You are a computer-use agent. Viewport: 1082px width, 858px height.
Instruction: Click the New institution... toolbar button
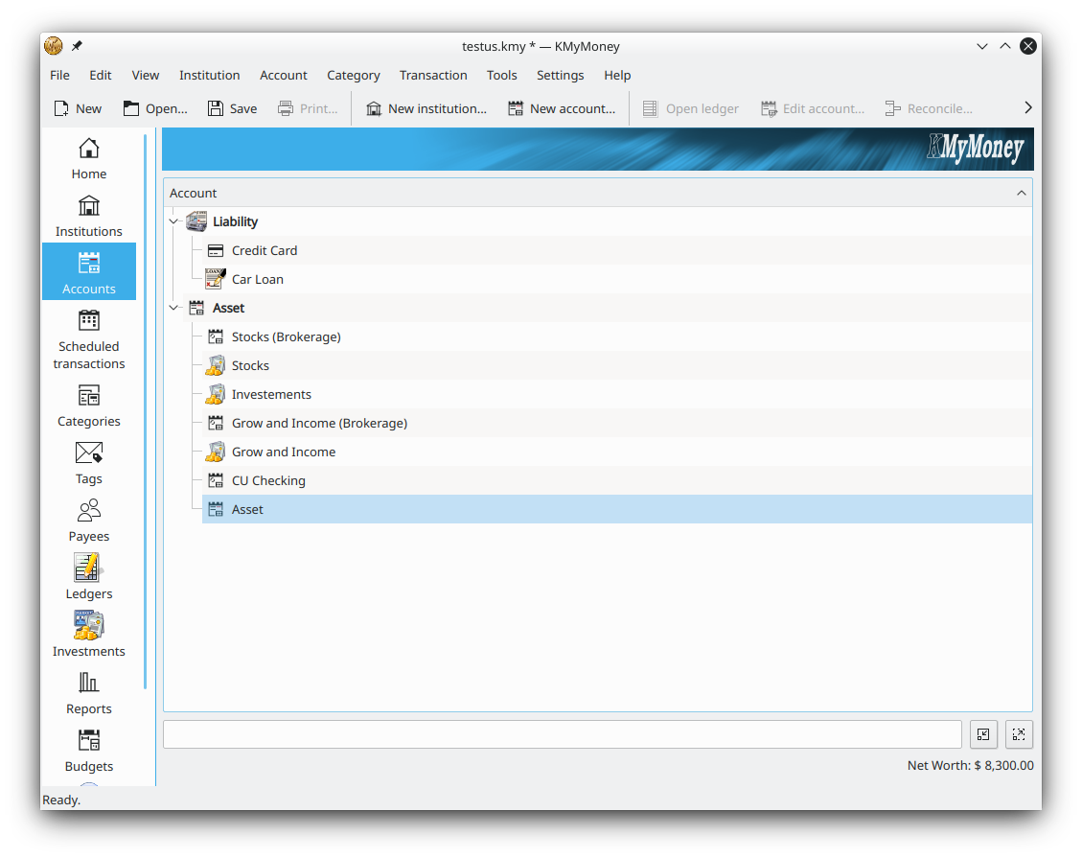coord(426,108)
